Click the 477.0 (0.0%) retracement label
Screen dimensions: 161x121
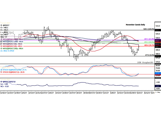coord(150,55)
